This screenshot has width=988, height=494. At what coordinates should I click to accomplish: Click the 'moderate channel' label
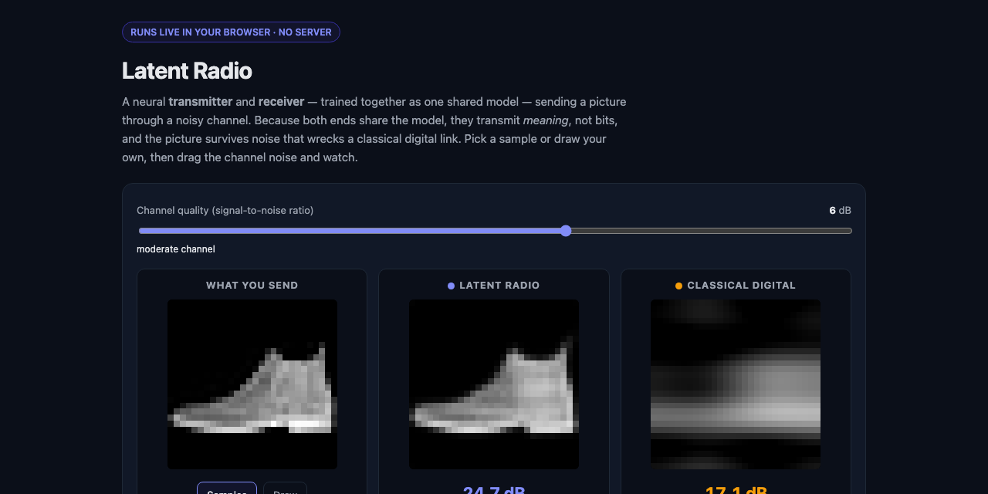pos(176,249)
